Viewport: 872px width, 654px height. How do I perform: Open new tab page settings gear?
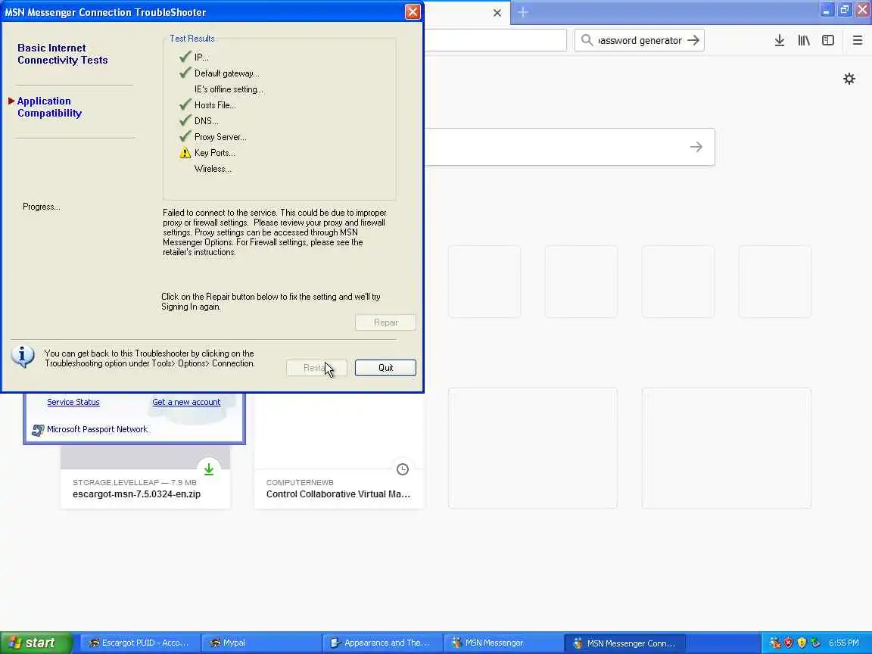click(849, 79)
